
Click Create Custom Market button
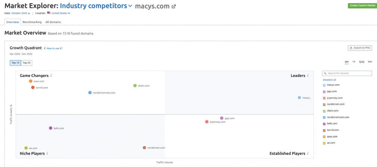(x=362, y=6)
